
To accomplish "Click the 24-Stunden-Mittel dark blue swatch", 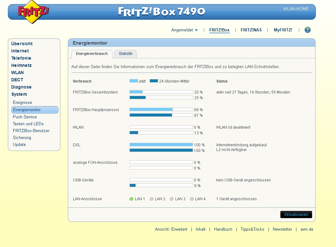I will tap(154, 81).
